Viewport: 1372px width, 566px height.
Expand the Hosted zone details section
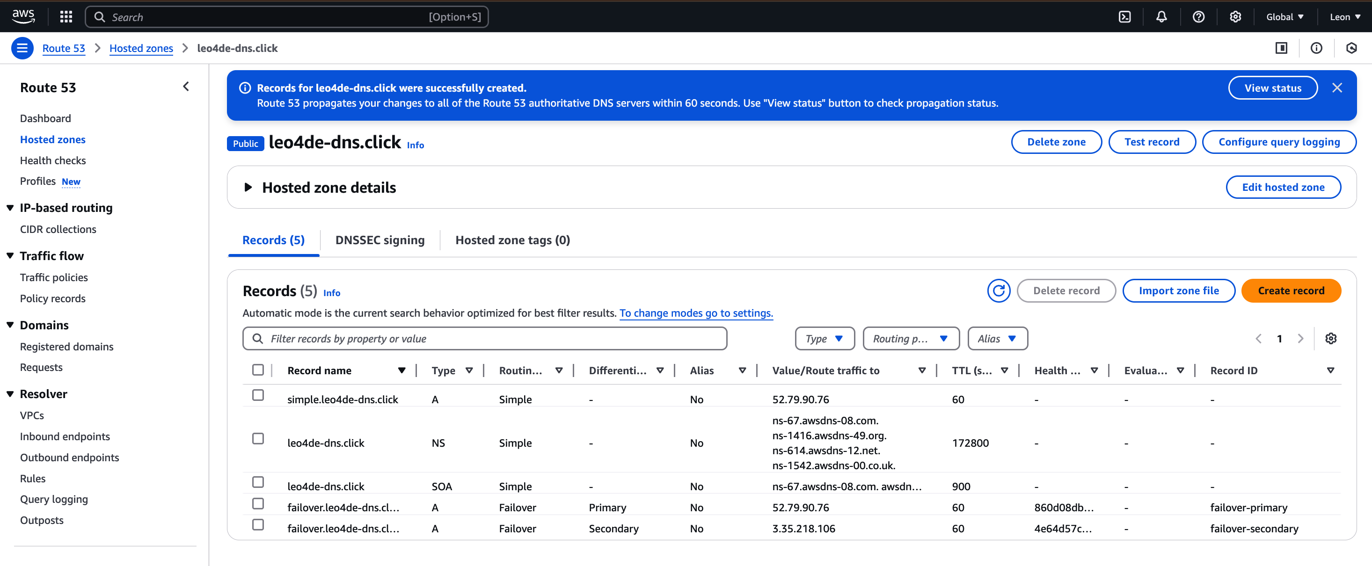248,188
